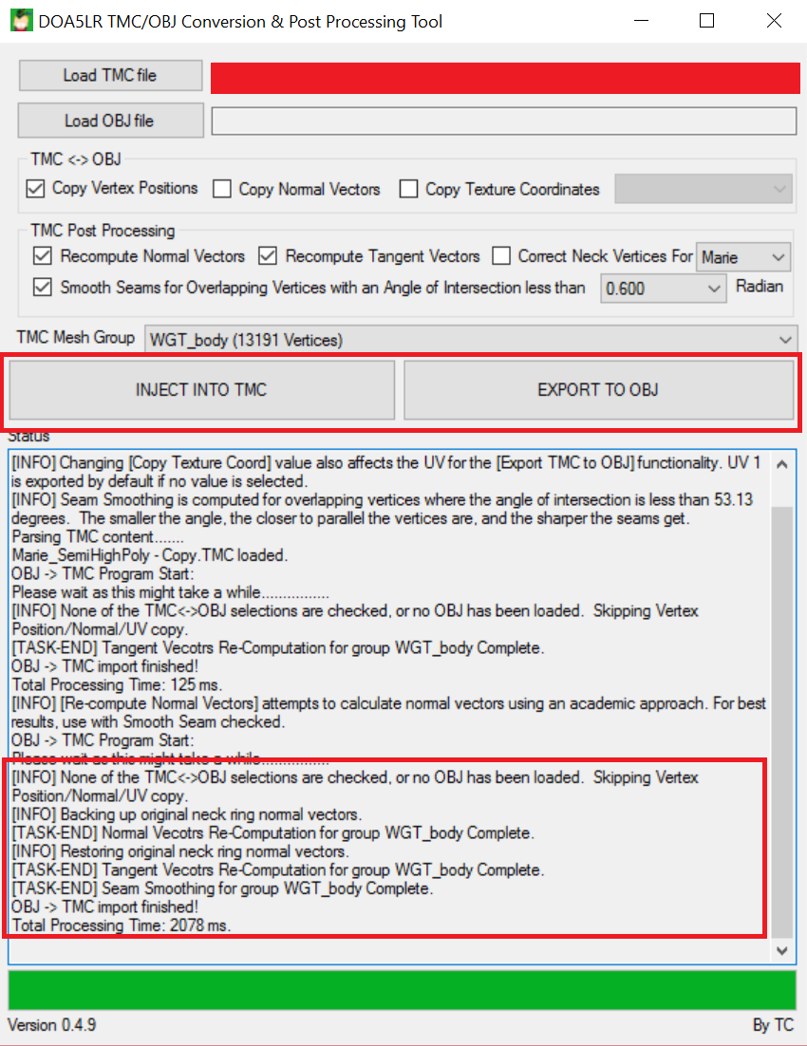Click the Load TMC file button
Screen dimensions: 807x1046
pos(110,75)
